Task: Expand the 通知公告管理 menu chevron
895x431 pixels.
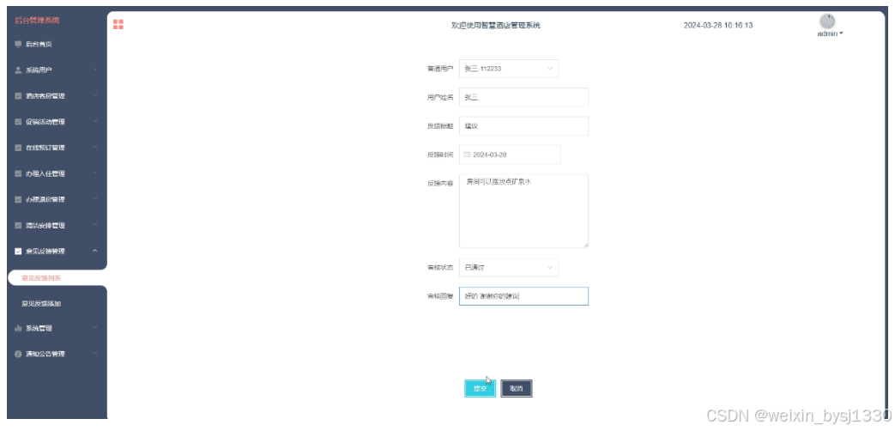Action: click(x=95, y=354)
